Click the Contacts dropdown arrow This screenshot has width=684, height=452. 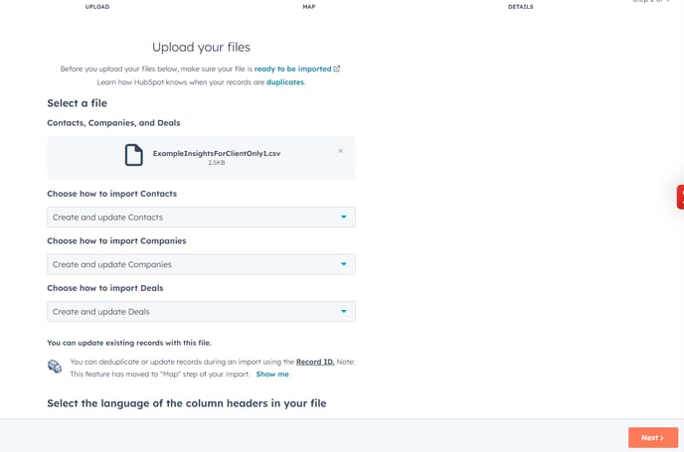coord(344,218)
